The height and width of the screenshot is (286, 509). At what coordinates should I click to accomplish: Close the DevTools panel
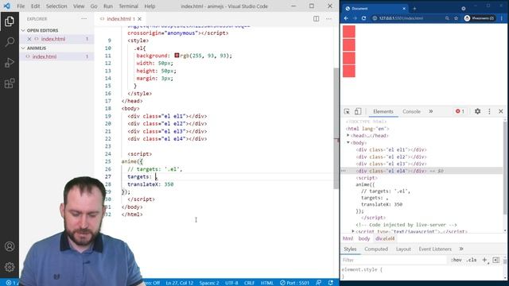pyautogui.click(x=500, y=111)
